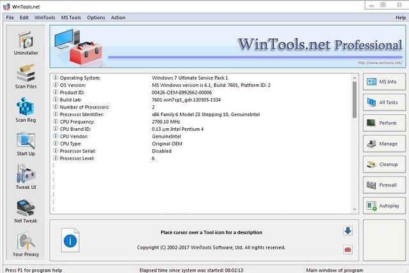Open the Start Up manager
The width and height of the screenshot is (409, 273).
(26, 144)
